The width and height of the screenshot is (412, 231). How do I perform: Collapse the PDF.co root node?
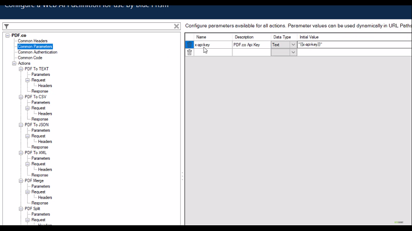click(x=7, y=35)
